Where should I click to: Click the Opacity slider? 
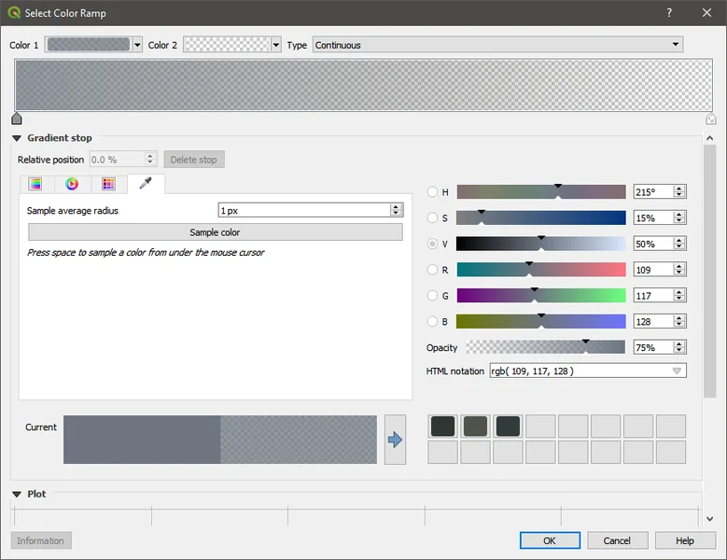[545, 347]
